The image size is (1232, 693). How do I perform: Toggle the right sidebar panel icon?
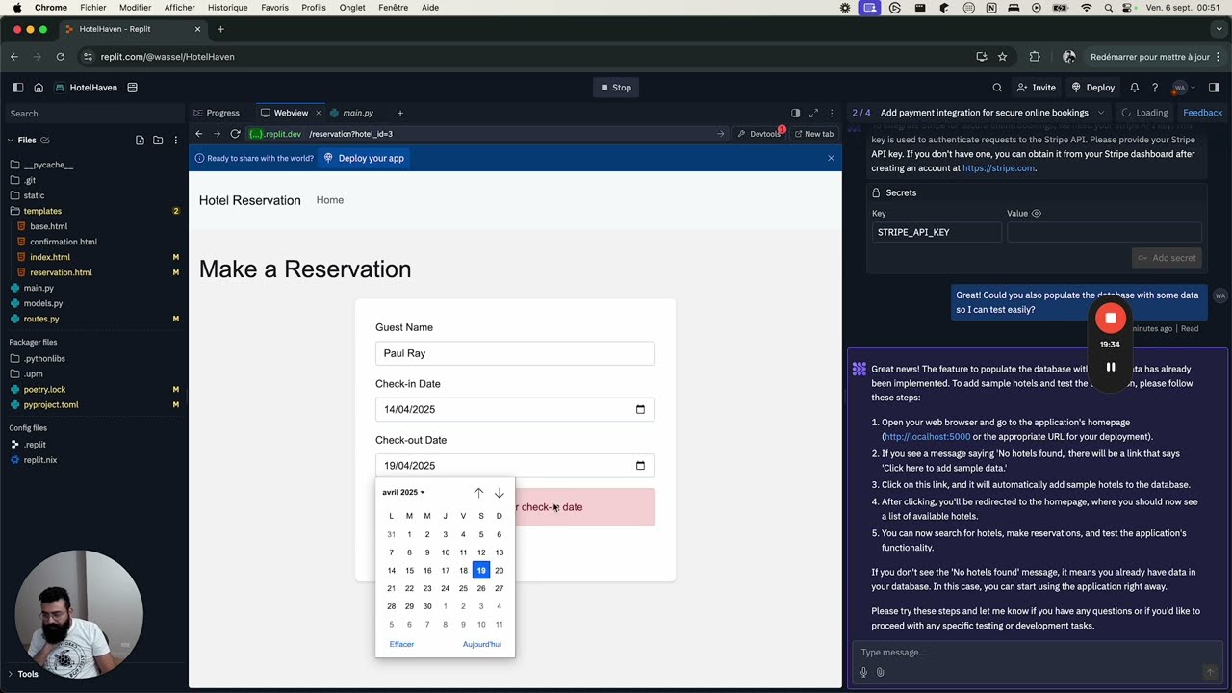[x=1214, y=88]
